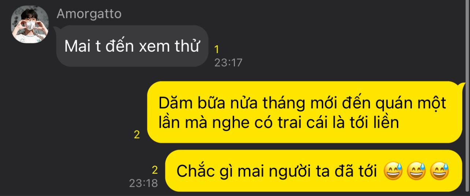This screenshot has height=196, width=470.
Task: Click the unread count 1 beside the gray bubble
Action: 217,49
